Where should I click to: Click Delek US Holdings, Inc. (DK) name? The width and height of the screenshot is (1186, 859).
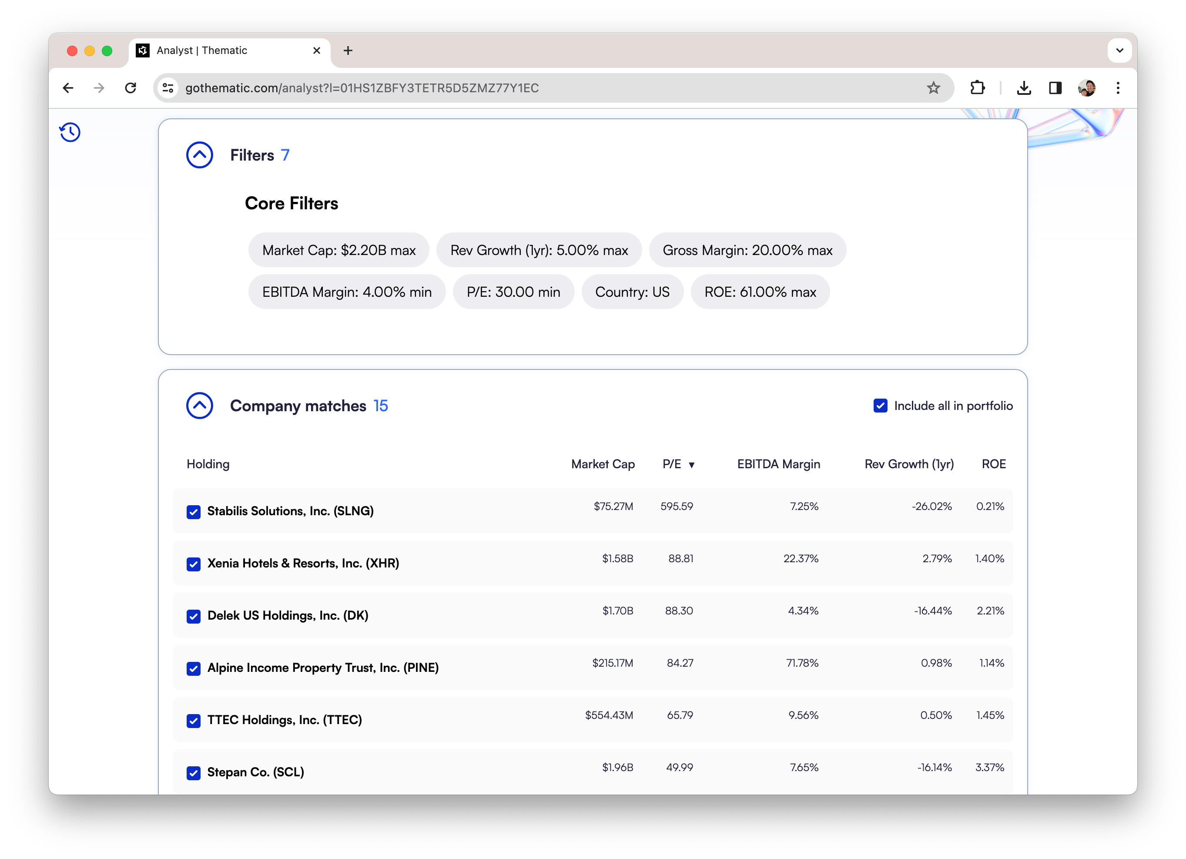pos(288,616)
